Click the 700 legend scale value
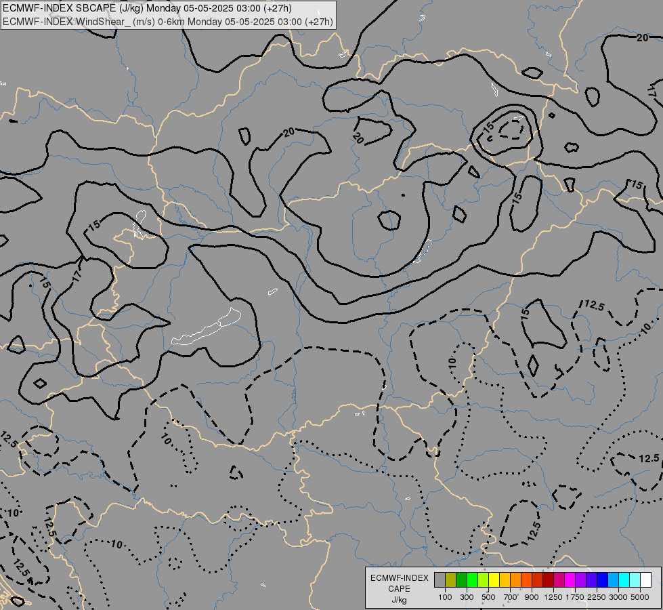 click(x=510, y=597)
